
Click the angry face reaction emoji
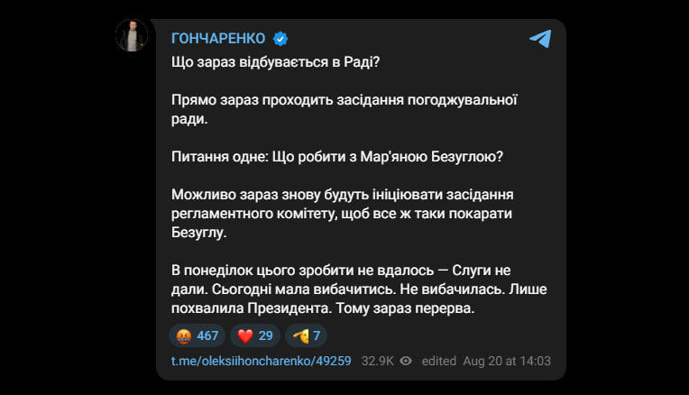[183, 336]
